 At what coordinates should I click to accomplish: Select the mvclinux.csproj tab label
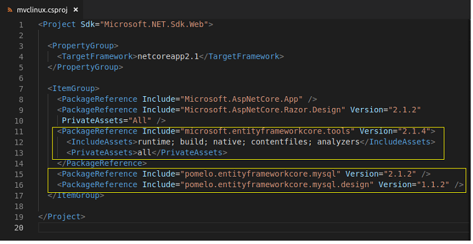pyautogui.click(x=42, y=10)
